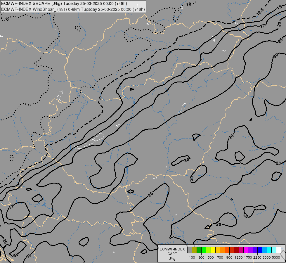Select the white swatch at legend end
286x263 pixels.
(279, 250)
